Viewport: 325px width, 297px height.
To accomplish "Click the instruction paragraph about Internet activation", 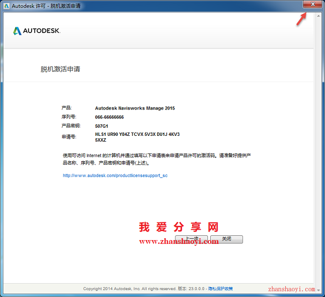I will 157,159.
